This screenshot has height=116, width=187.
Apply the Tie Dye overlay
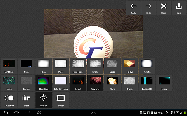[130, 66]
